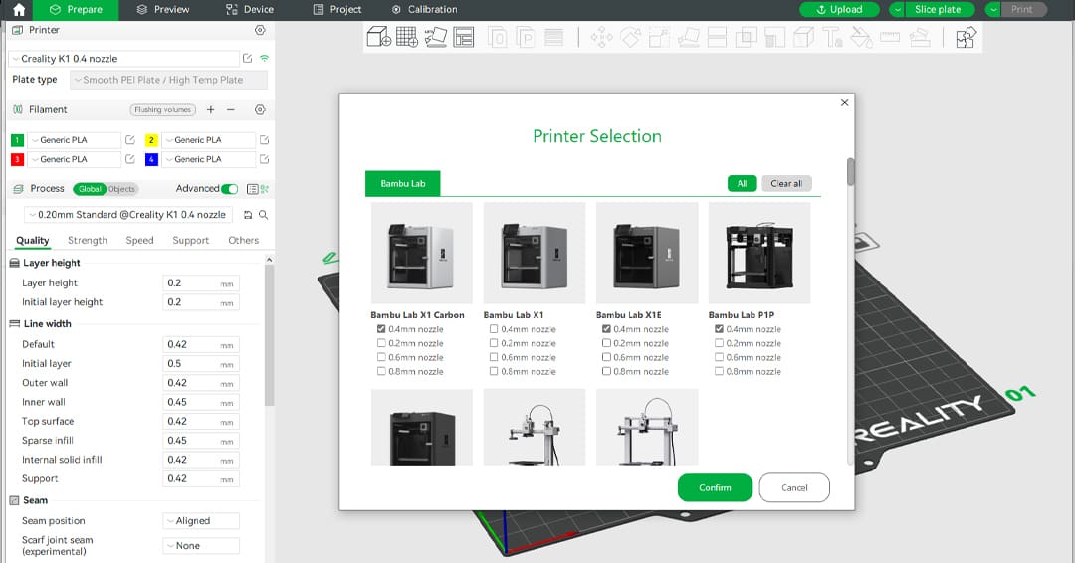Click the green process sync icon beside Advanced
The image size is (1075, 563).
point(265,188)
